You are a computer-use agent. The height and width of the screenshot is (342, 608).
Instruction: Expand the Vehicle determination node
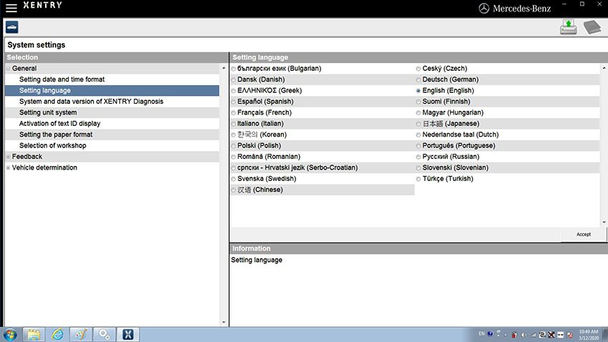click(x=8, y=168)
